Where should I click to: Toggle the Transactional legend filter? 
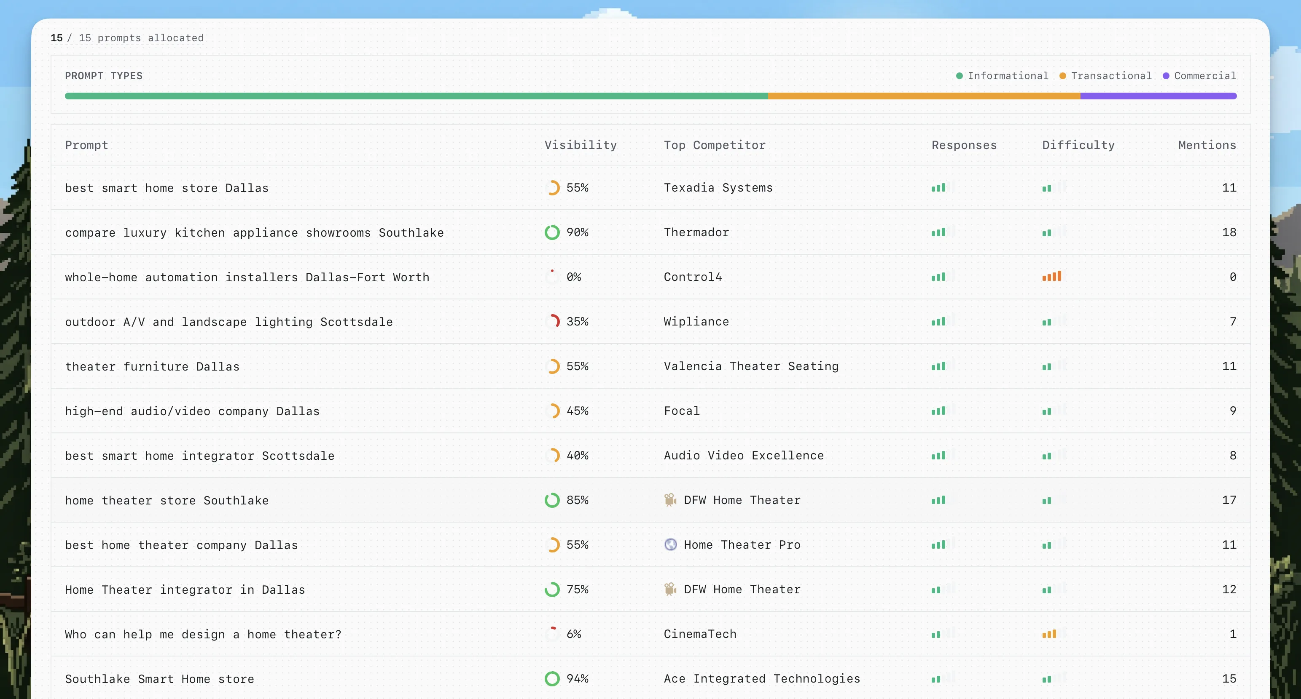point(1106,76)
